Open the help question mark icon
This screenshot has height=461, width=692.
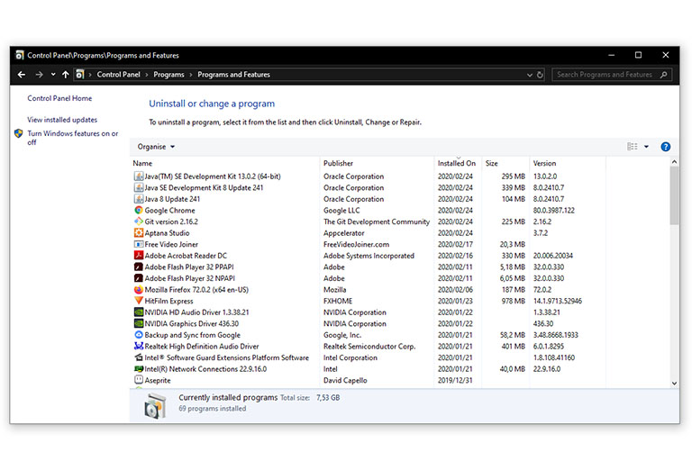[x=666, y=147]
